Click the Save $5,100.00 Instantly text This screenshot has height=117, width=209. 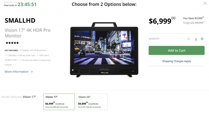(x=90, y=107)
